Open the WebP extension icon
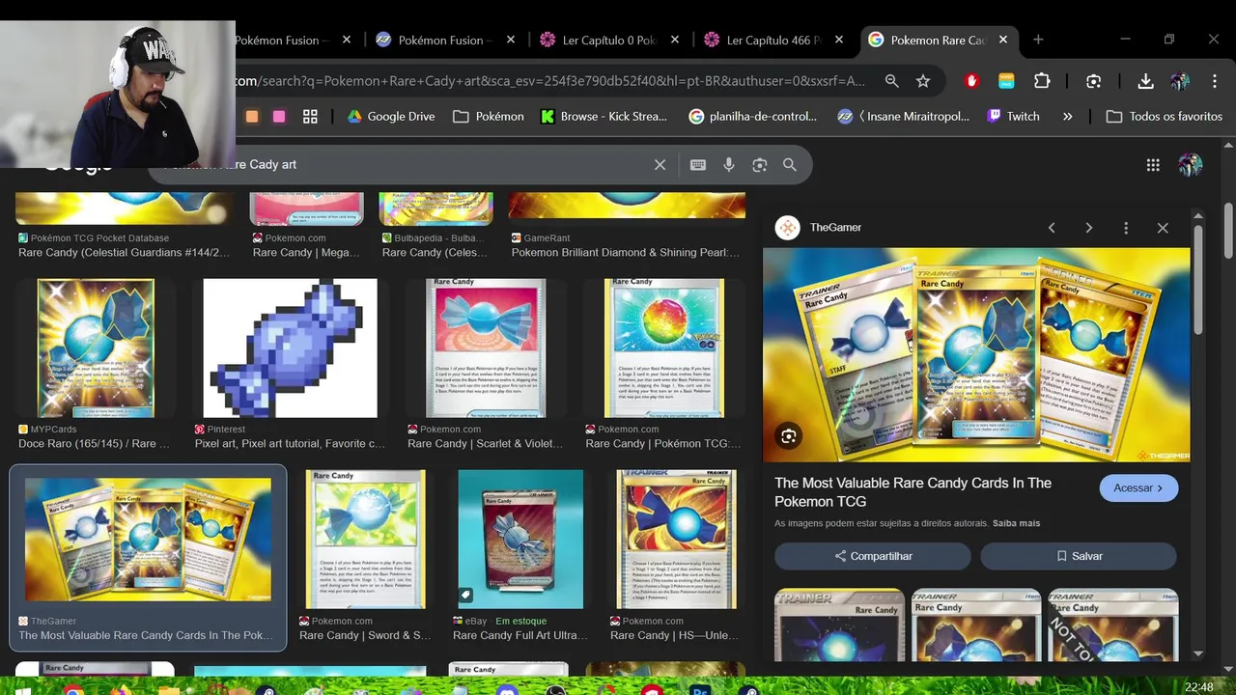 tap(1006, 81)
